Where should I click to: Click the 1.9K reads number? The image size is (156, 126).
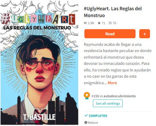pyautogui.click(x=91, y=23)
